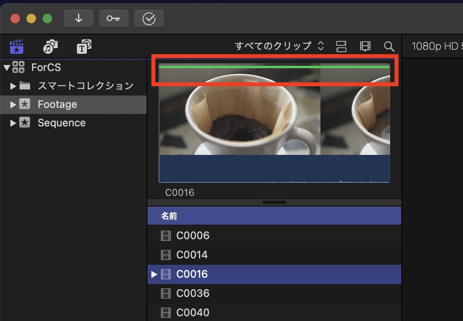Activate the browser search field
Viewport: 463px width, 321px height.
[389, 46]
